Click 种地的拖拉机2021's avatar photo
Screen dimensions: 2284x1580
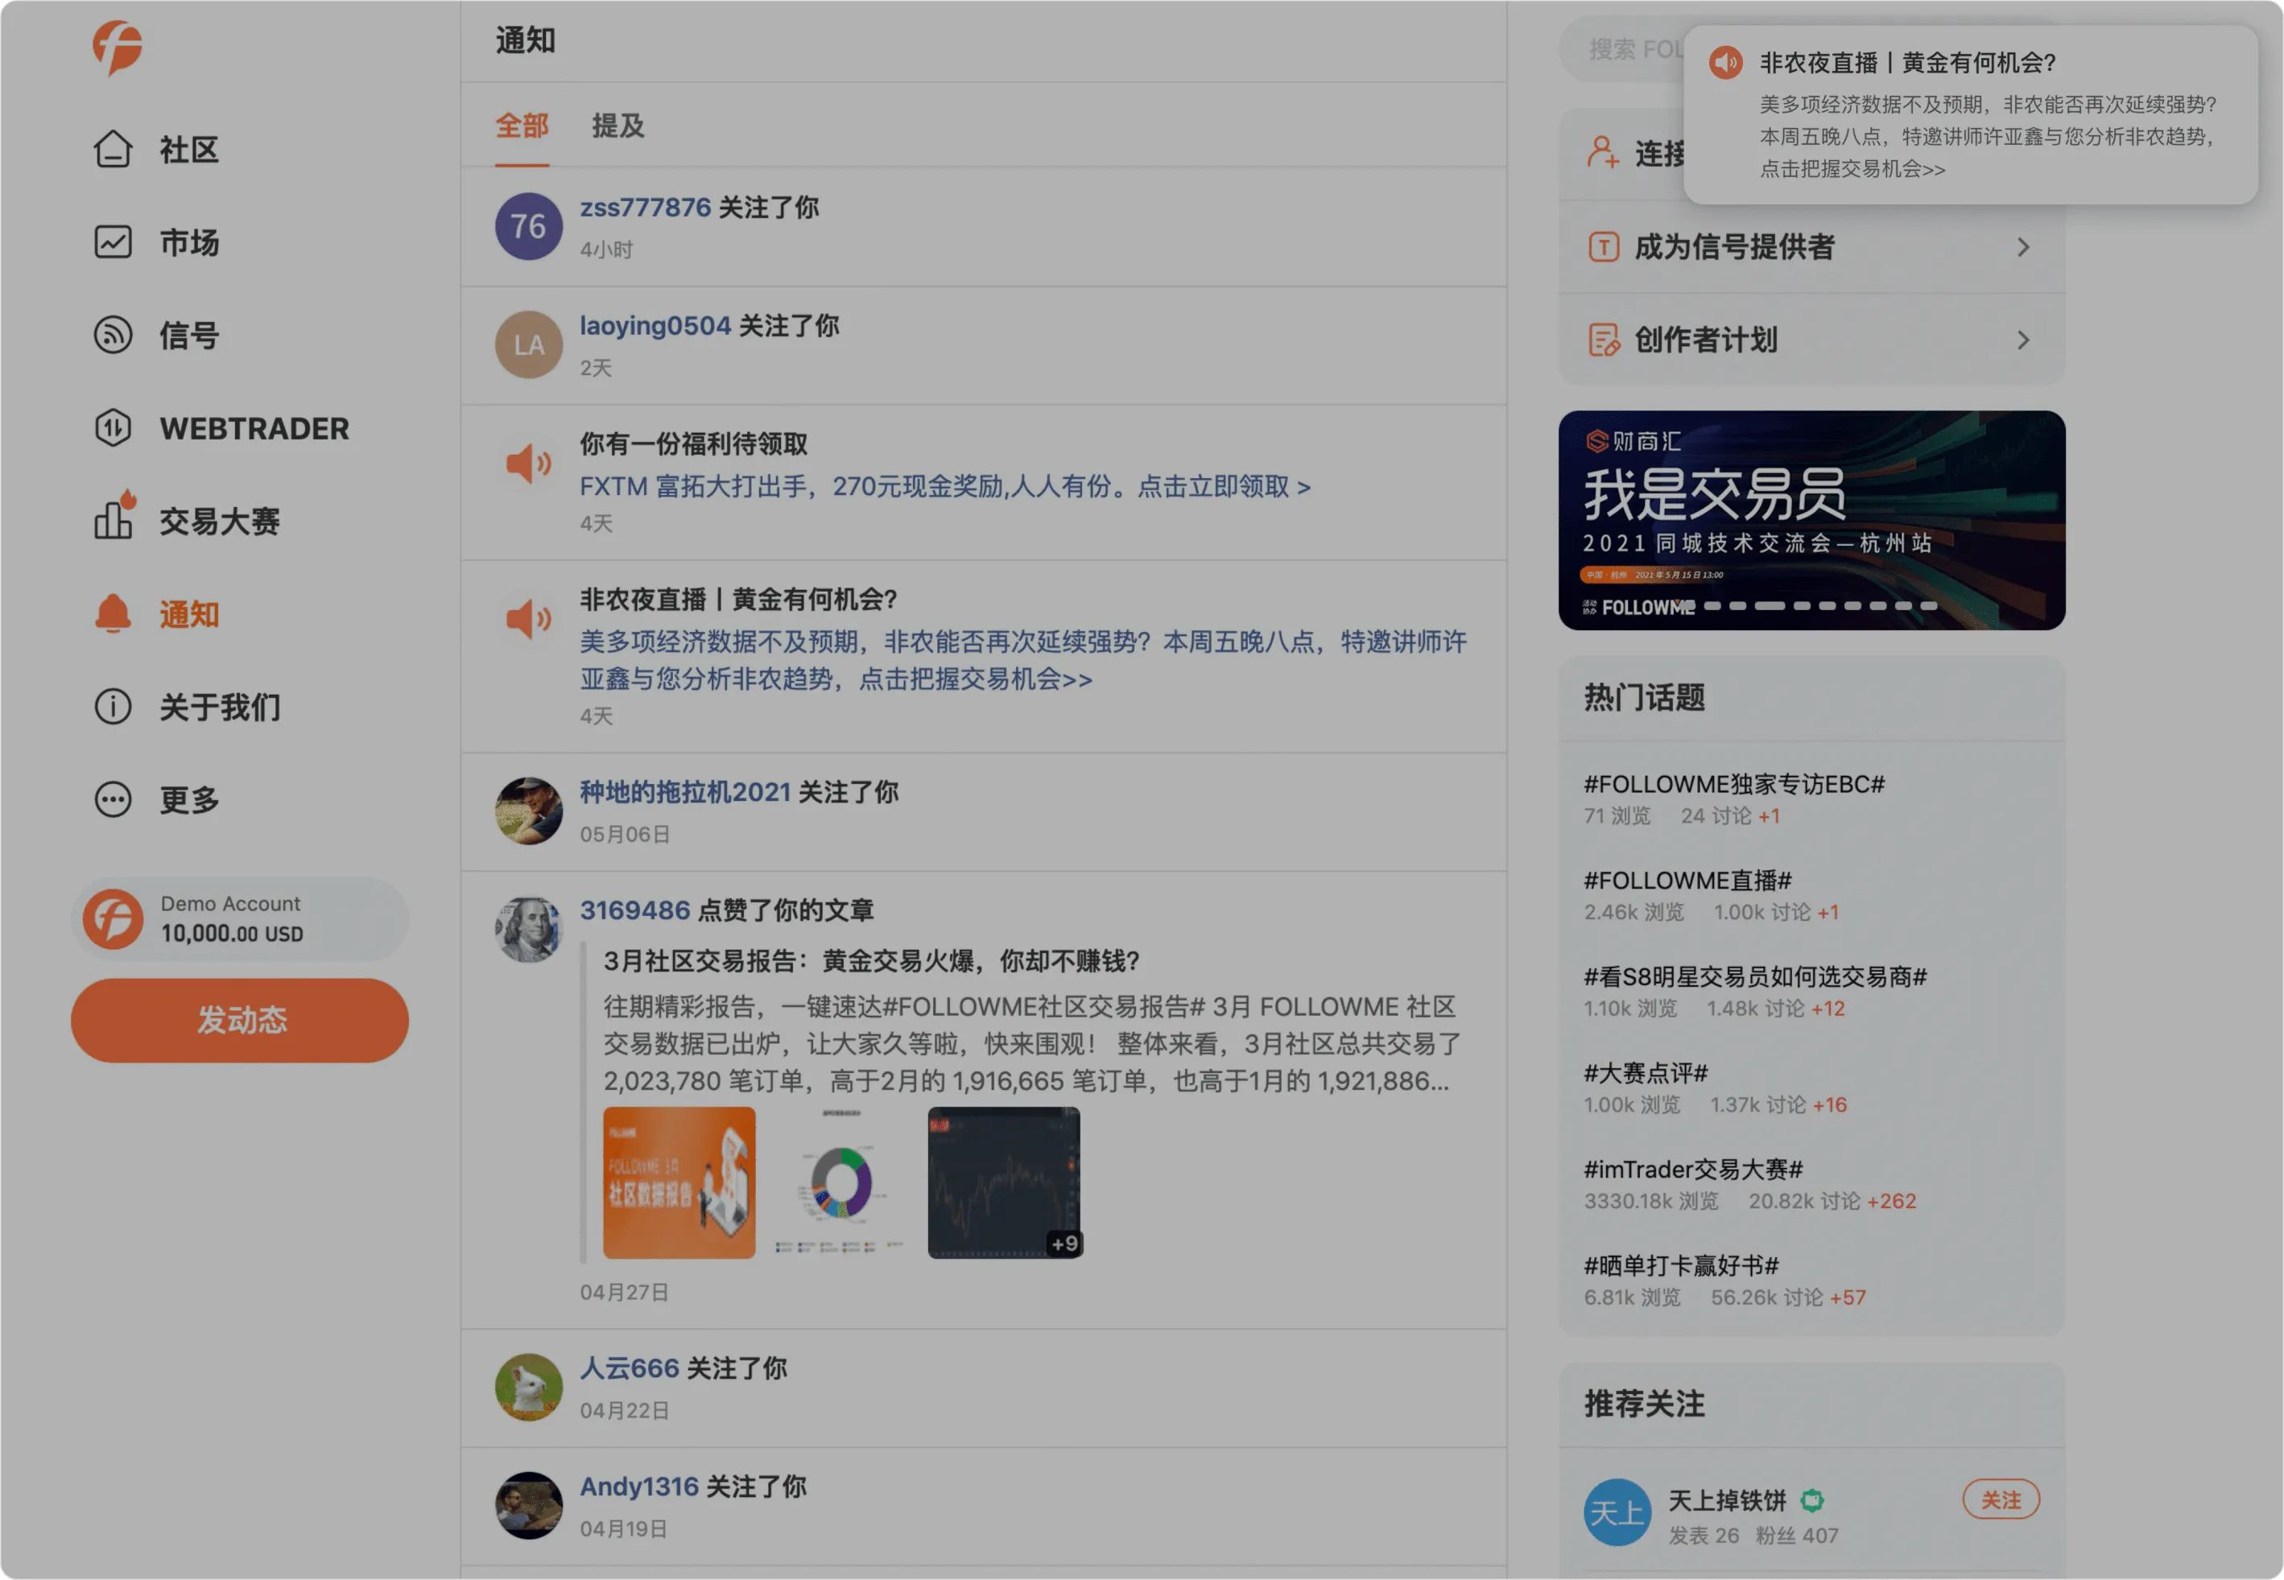(529, 811)
